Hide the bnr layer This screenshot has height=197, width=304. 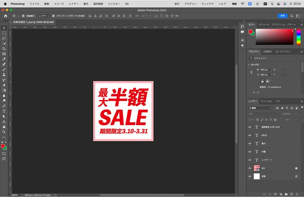tap(250, 168)
